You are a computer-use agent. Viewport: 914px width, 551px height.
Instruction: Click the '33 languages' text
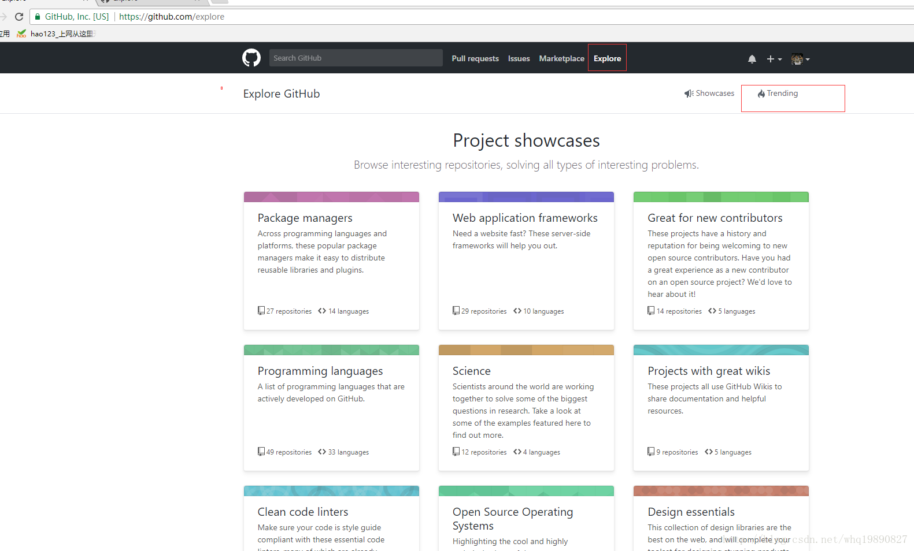(349, 452)
